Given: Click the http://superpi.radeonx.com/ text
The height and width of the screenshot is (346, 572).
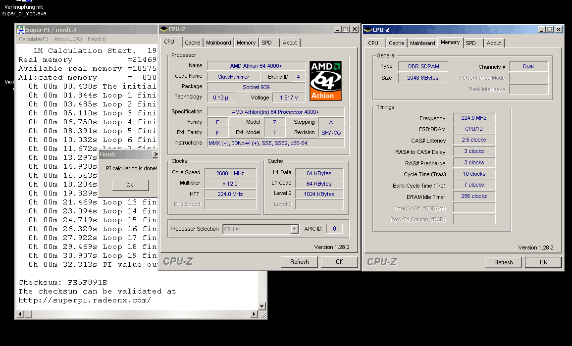Looking at the screenshot, I should 85,300.
